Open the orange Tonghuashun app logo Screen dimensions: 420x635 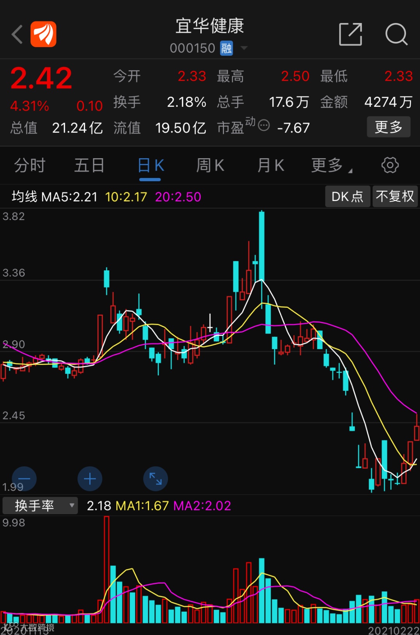point(44,34)
